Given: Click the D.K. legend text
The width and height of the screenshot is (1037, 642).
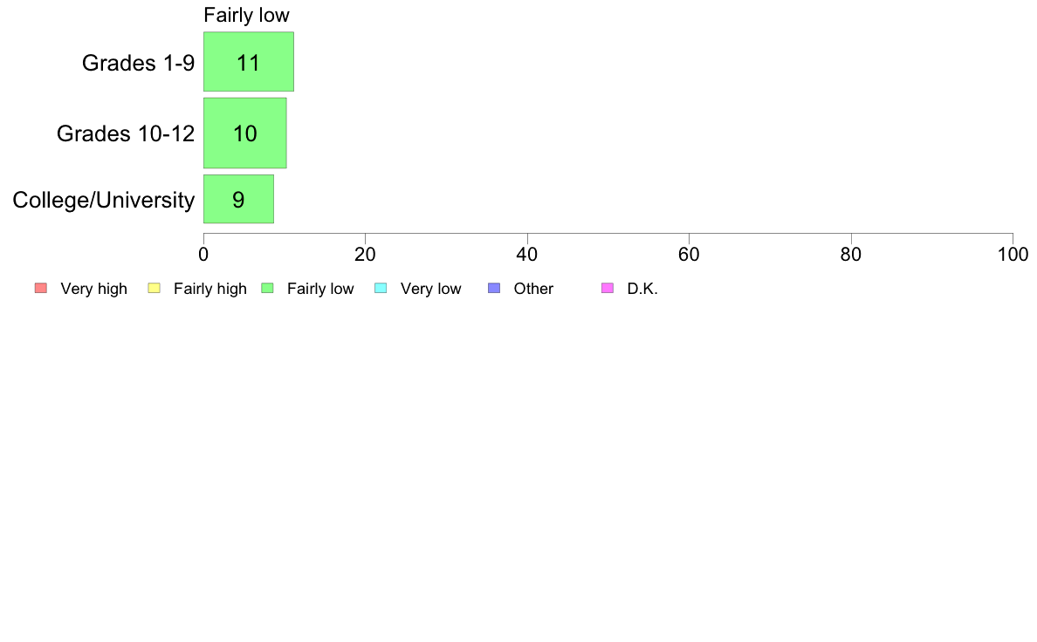Looking at the screenshot, I should coord(642,289).
